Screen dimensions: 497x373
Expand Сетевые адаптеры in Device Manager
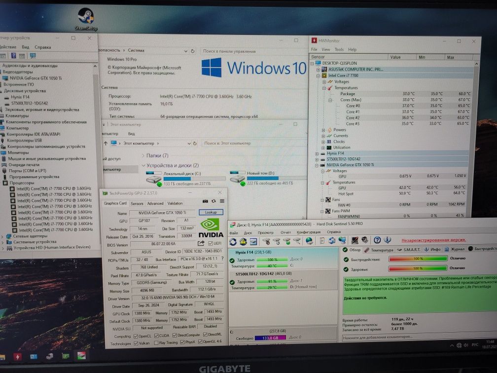(x=2, y=236)
